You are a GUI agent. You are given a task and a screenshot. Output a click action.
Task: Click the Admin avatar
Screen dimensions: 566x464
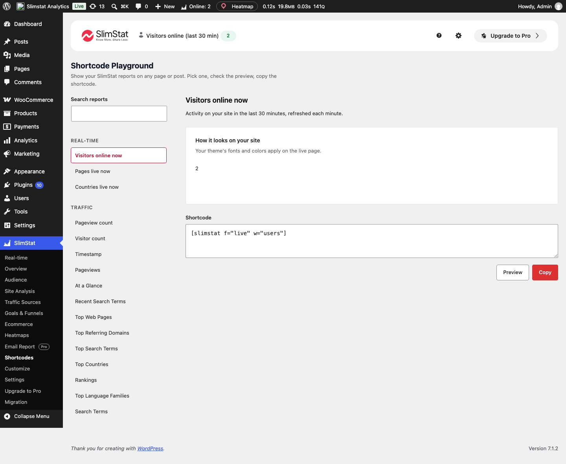coord(559,6)
